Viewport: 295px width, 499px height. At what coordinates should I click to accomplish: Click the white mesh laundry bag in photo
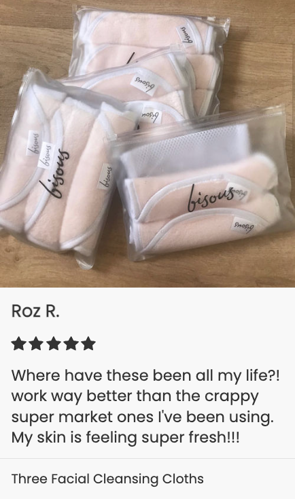click(186, 150)
